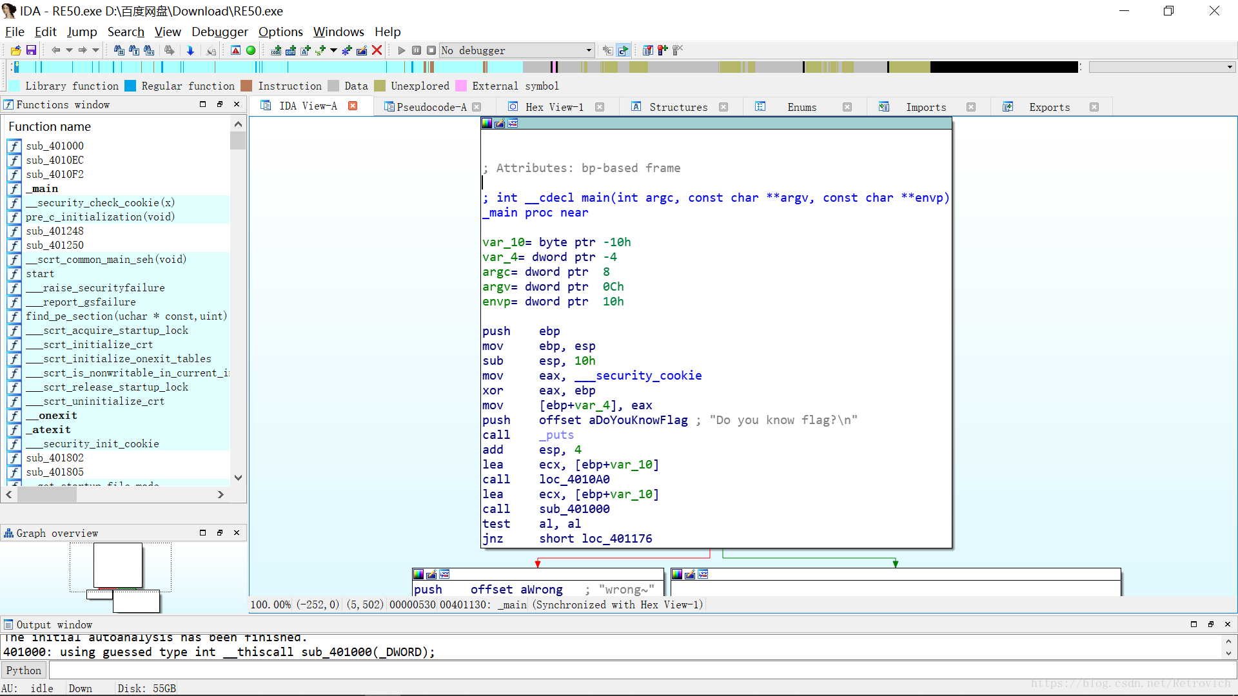This screenshot has width=1238, height=696.
Task: Switch to the Imports tab
Action: click(926, 107)
